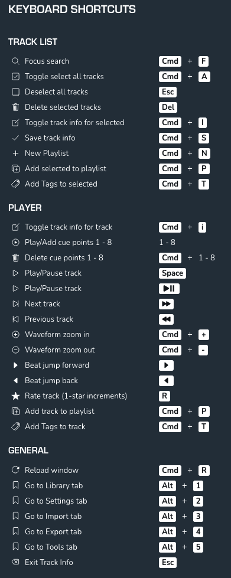The width and height of the screenshot is (231, 578).
Task: Click the checked box beside Toggle select all tracks
Action: point(15,77)
